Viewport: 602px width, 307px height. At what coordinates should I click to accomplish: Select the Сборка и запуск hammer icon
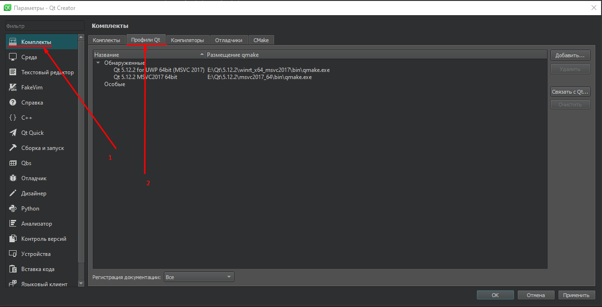click(13, 148)
